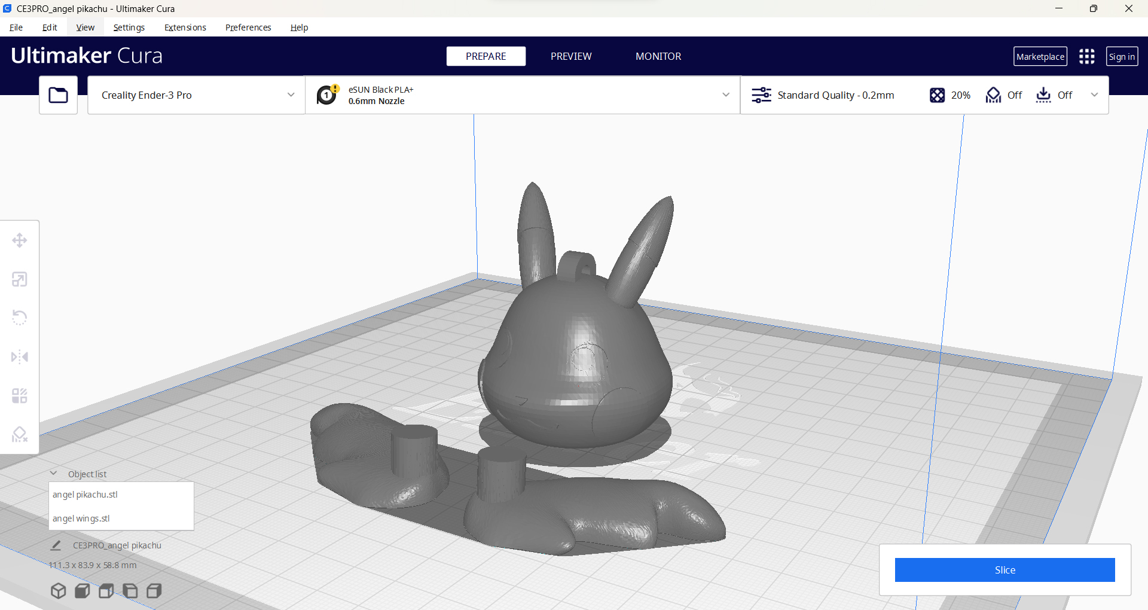Switch to the PREVIEW stage tab
The width and height of the screenshot is (1148, 610).
pos(570,56)
